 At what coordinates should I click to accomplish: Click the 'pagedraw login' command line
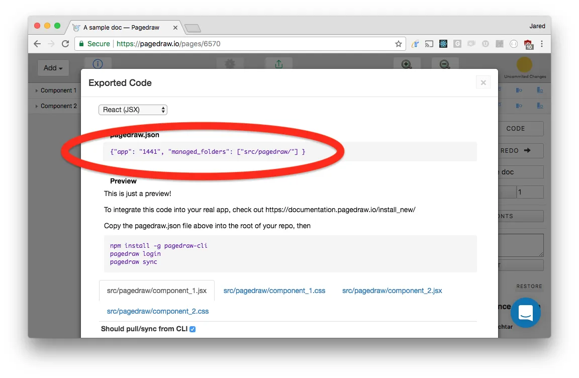pos(135,254)
